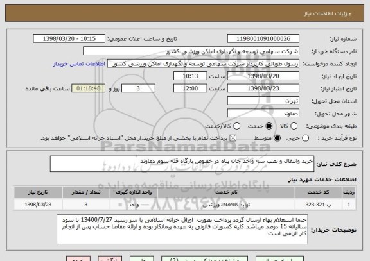Click the unit cell 'واحد'
Screen dimensions: 370x261
134,205
